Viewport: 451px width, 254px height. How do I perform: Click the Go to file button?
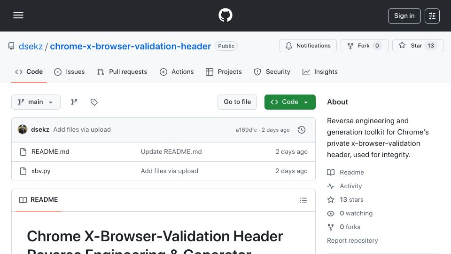(x=237, y=102)
